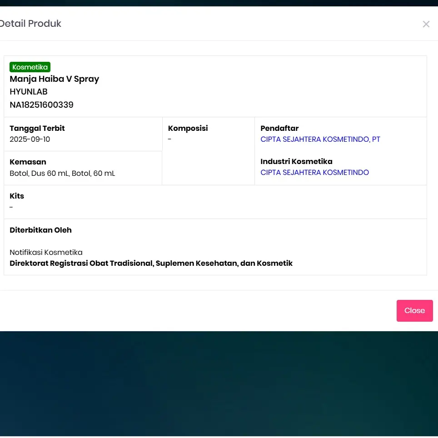Click the Diterbitkan Oleh heading
Image resolution: width=438 pixels, height=438 pixels.
(40, 230)
